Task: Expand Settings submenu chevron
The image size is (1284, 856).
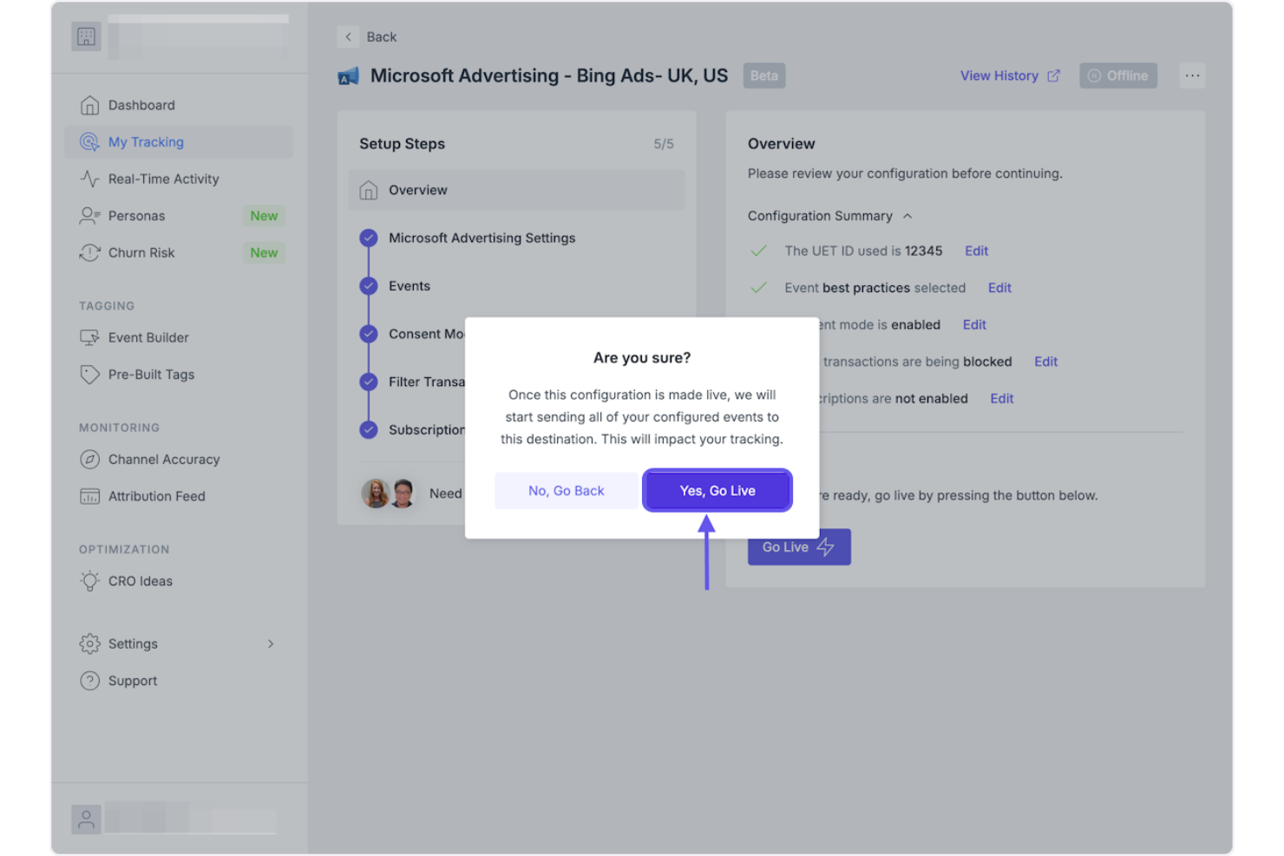Action: [271, 644]
